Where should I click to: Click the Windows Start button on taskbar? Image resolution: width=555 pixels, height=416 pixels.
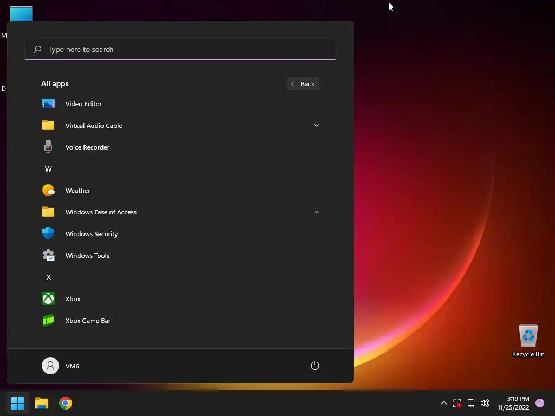point(17,403)
